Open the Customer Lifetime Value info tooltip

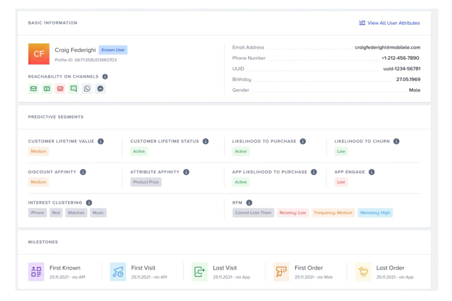pos(101,141)
